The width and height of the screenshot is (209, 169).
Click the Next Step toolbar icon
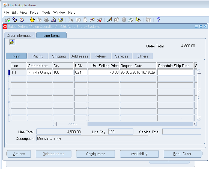click(x=39, y=20)
